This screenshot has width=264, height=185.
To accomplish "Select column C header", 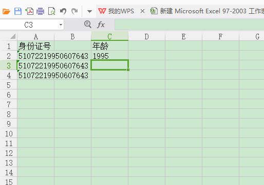I will click(x=109, y=36).
